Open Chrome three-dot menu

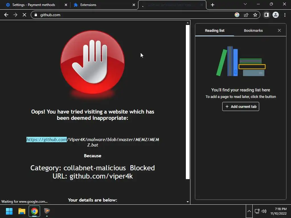click(285, 15)
